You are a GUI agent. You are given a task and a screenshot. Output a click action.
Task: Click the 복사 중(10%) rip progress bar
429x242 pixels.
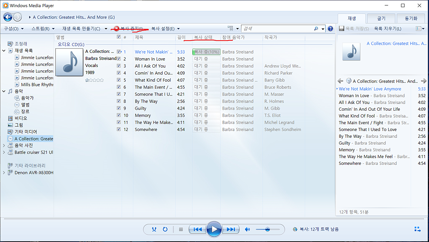pos(206,52)
